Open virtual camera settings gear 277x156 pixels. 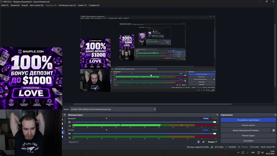tap(274, 130)
